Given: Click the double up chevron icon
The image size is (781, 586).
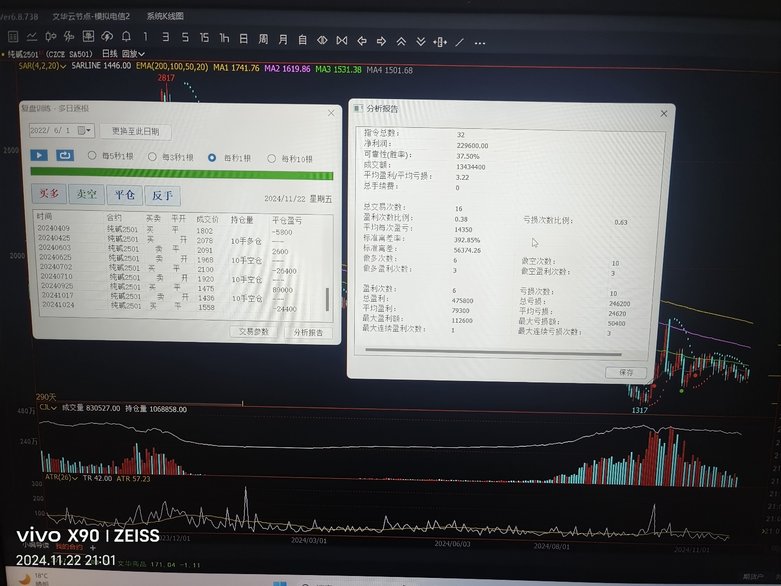Looking at the screenshot, I should [401, 41].
